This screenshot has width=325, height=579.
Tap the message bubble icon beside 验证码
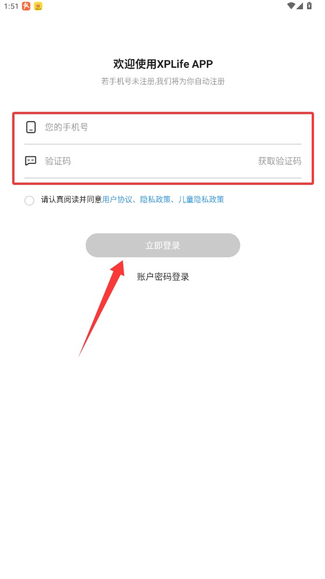coord(31,161)
